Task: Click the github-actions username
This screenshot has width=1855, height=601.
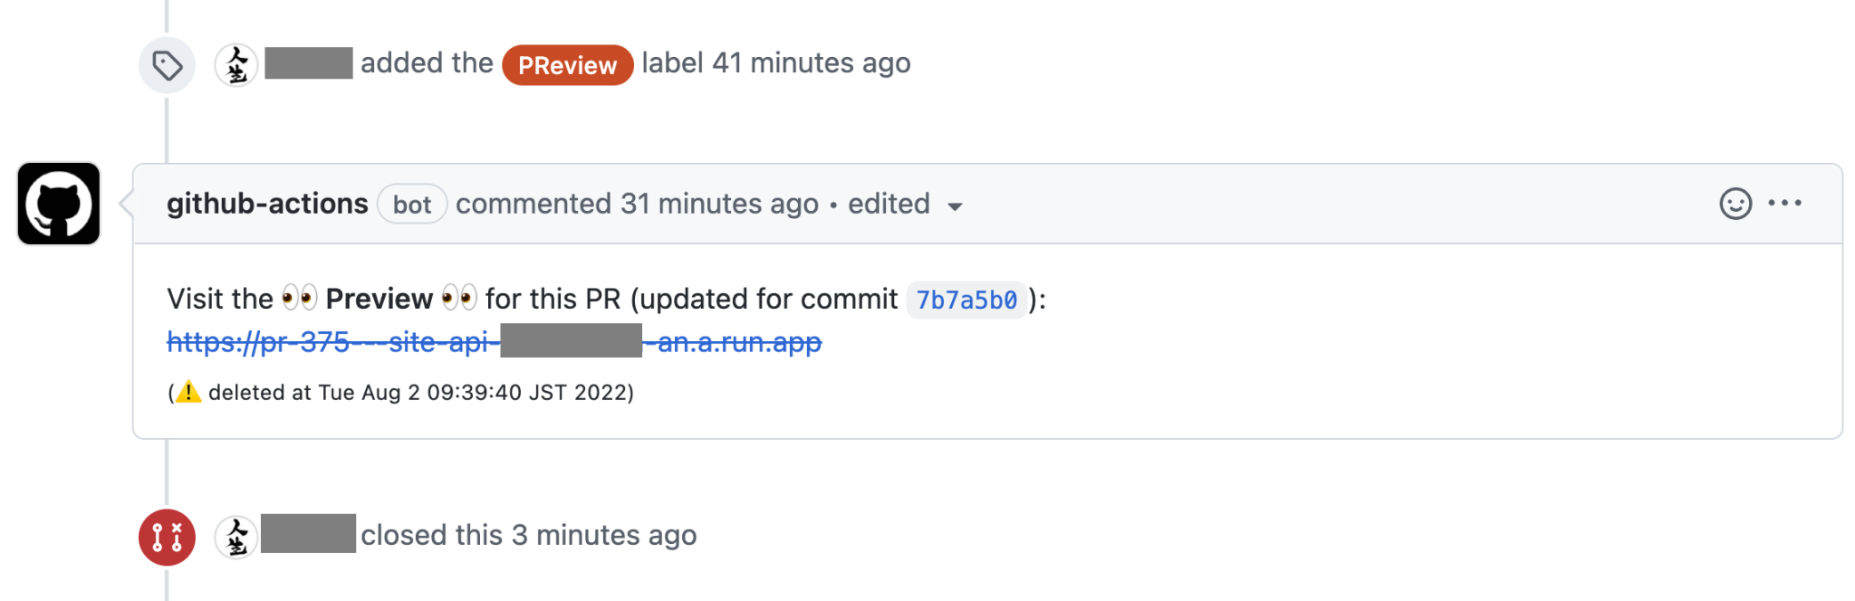Action: (267, 204)
